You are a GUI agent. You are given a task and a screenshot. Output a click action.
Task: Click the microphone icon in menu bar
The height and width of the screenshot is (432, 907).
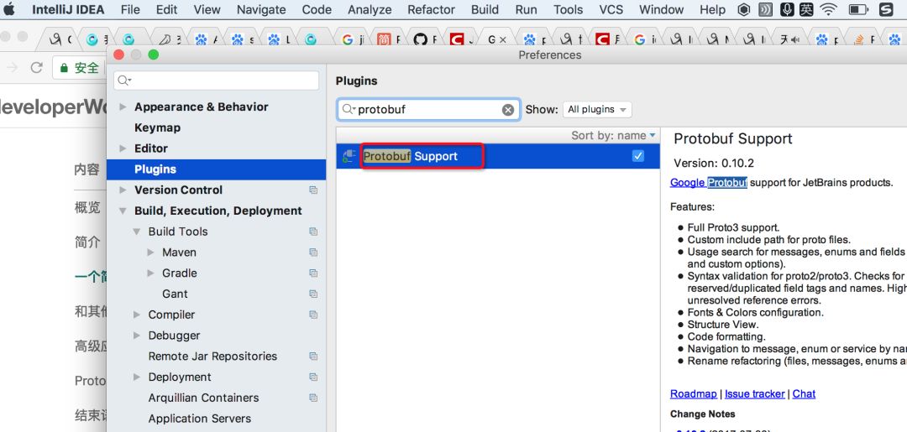tap(786, 9)
